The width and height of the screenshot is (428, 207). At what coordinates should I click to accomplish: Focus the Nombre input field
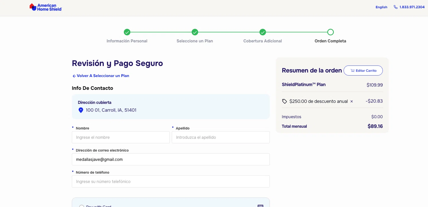click(x=121, y=137)
